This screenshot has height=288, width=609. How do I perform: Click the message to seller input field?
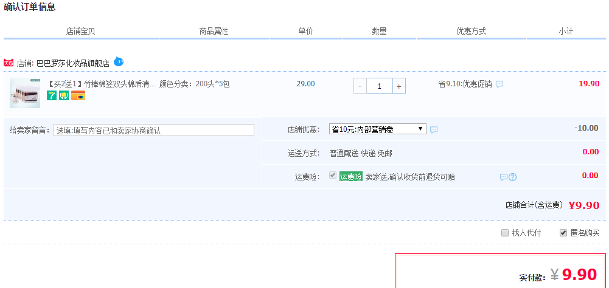point(154,131)
